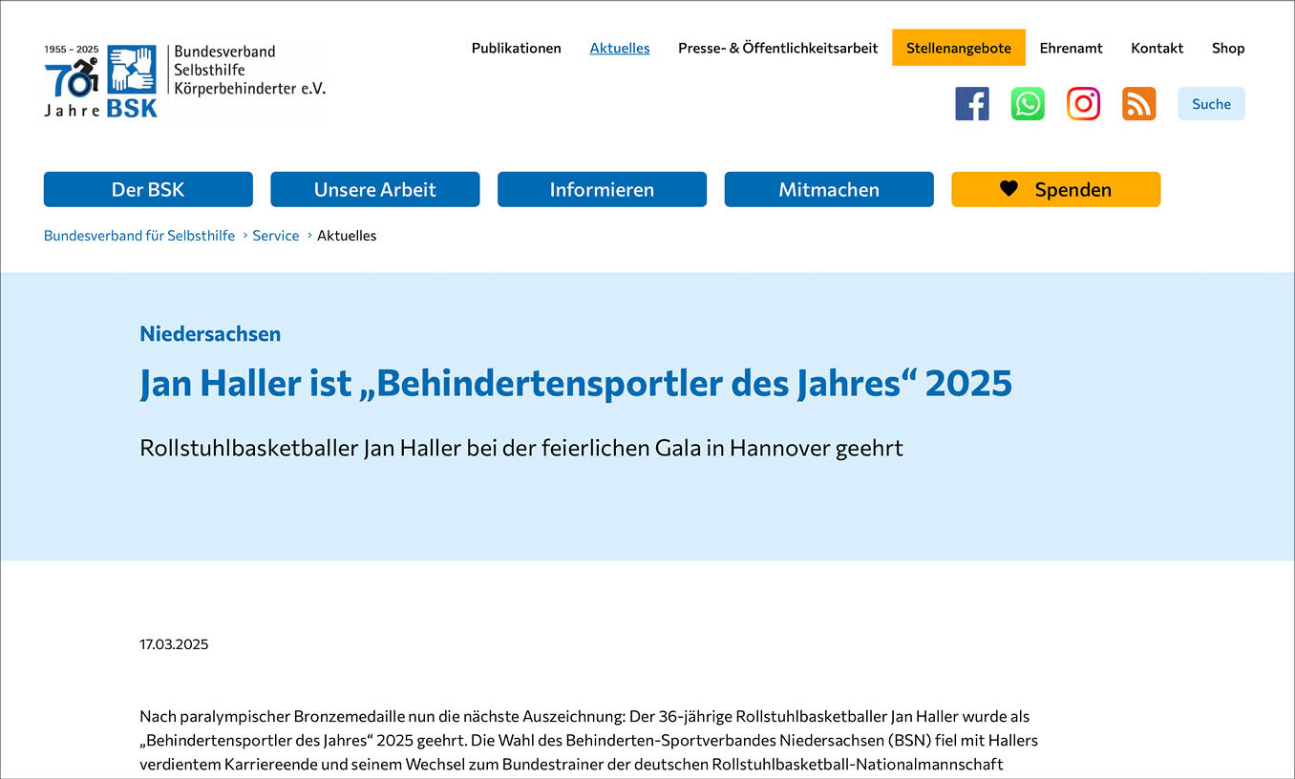1295x779 pixels.
Task: Open the Shop menu entry
Action: pos(1228,48)
